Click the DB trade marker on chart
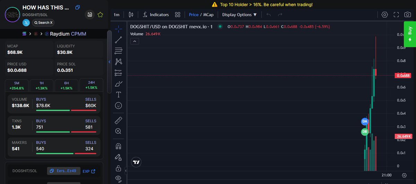Viewport: 416px width, 184px height. tap(365, 132)
